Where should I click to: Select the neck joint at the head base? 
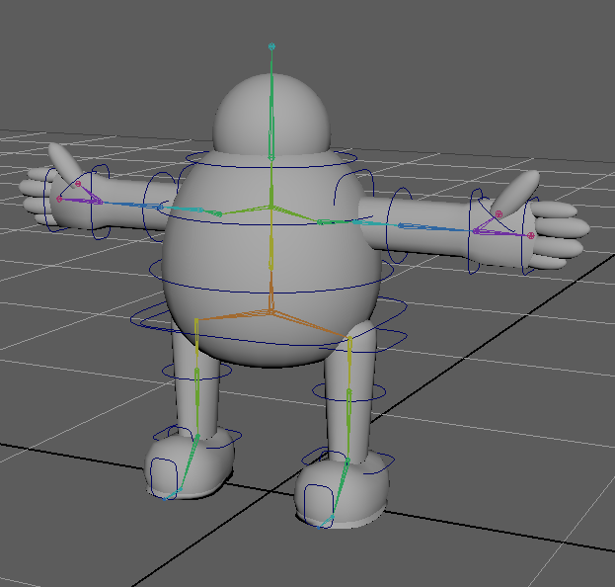270,156
